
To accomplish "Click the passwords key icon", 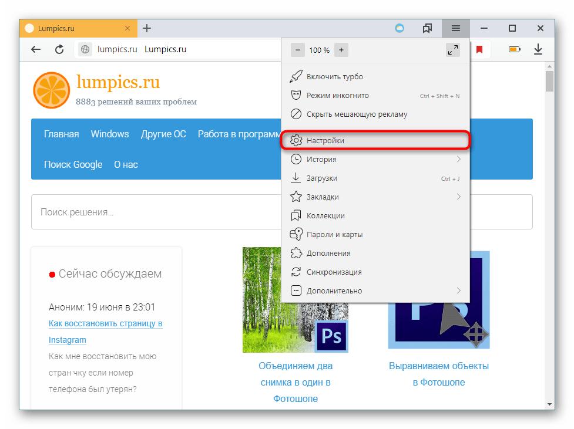I will (x=296, y=234).
